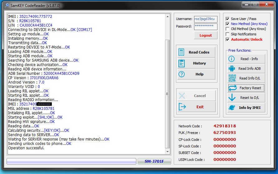Click the [COM17] port text
This screenshot has height=174, width=278.
[x=84, y=30]
